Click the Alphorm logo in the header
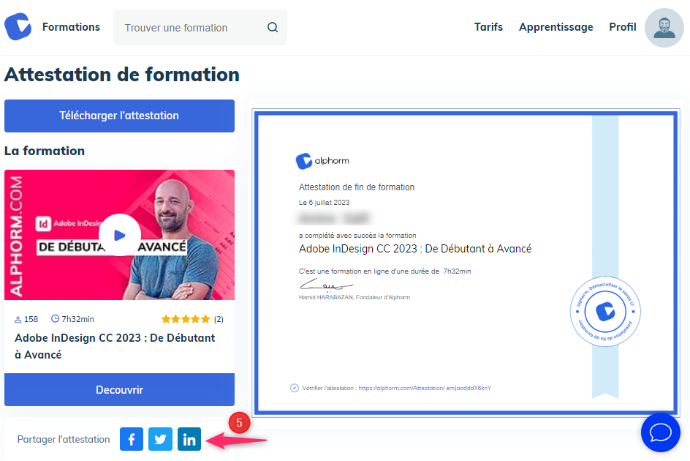The image size is (690, 461). click(18, 26)
